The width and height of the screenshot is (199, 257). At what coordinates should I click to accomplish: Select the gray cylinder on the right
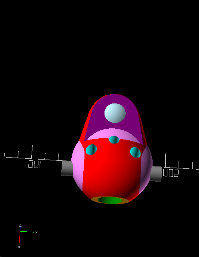(x=156, y=174)
